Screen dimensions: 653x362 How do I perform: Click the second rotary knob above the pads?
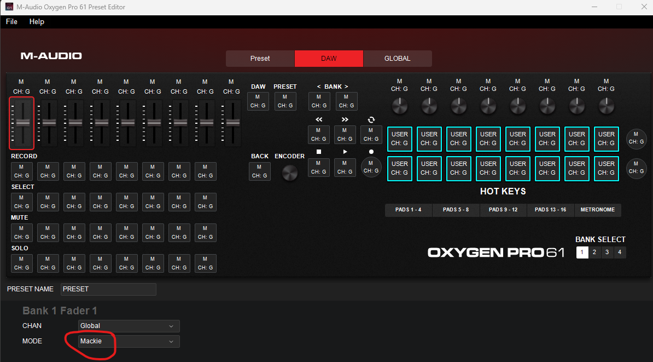(x=429, y=106)
